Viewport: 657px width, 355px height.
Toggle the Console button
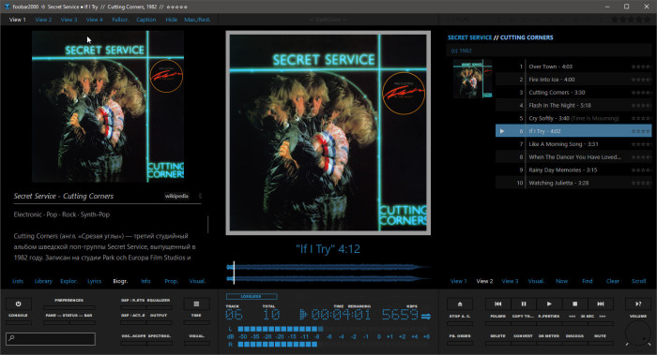pos(18,316)
